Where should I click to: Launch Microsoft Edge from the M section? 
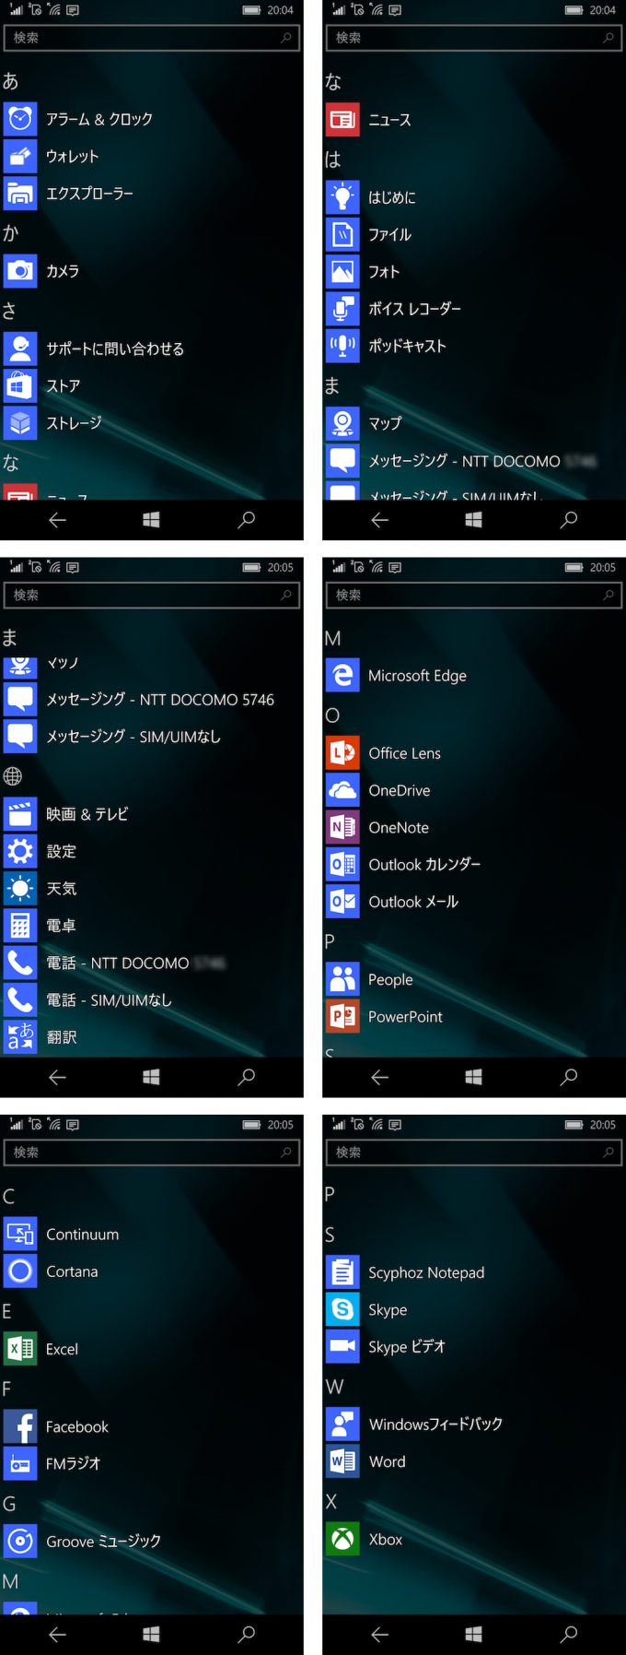point(342,676)
